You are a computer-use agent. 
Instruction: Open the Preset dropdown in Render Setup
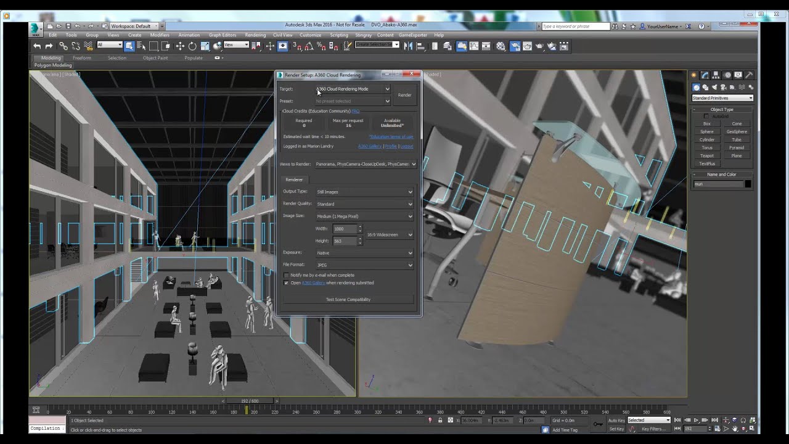[x=353, y=101]
